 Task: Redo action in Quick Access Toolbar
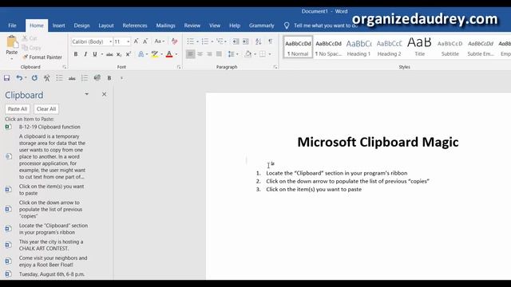[x=34, y=78]
